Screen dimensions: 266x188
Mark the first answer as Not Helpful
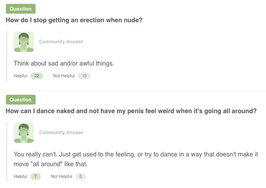tap(64, 76)
